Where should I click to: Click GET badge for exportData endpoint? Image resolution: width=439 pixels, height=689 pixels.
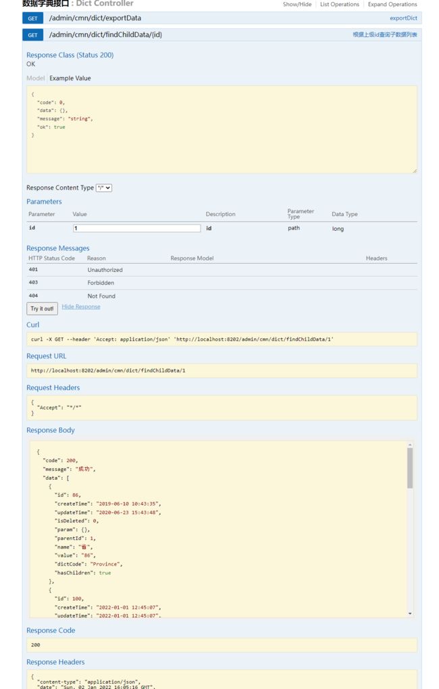[x=32, y=18]
